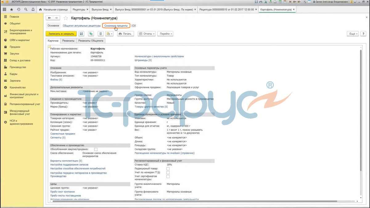Toggle Учет по номерам ГТД checkbox
The height and width of the screenshot is (208, 370).
(x=168, y=173)
